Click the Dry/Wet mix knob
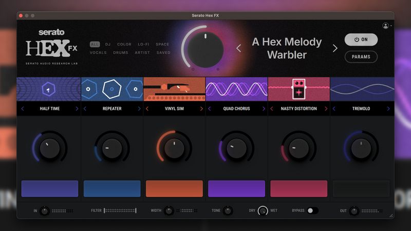 (263, 210)
